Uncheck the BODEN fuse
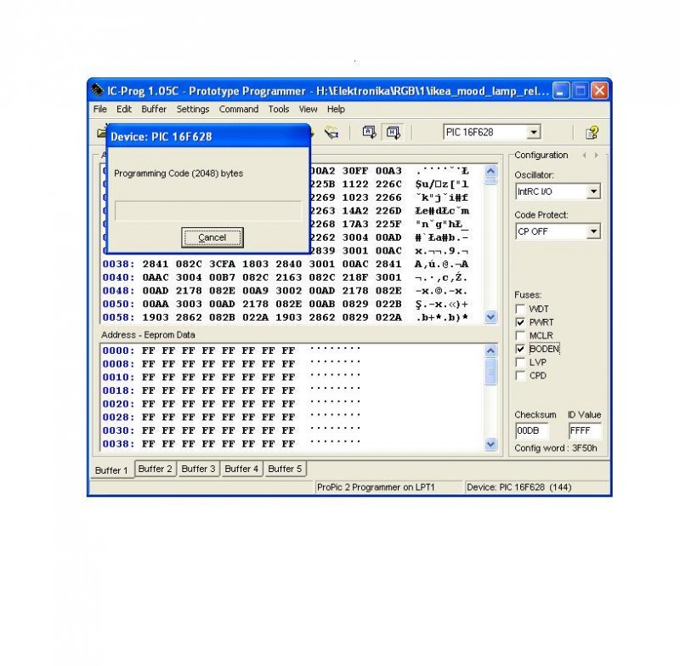The width and height of the screenshot is (680, 666). click(x=520, y=349)
